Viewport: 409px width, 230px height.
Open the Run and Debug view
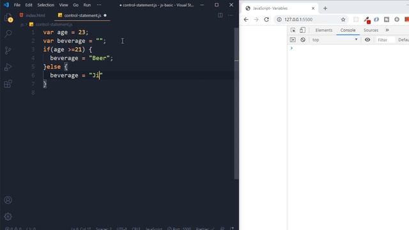8,67
